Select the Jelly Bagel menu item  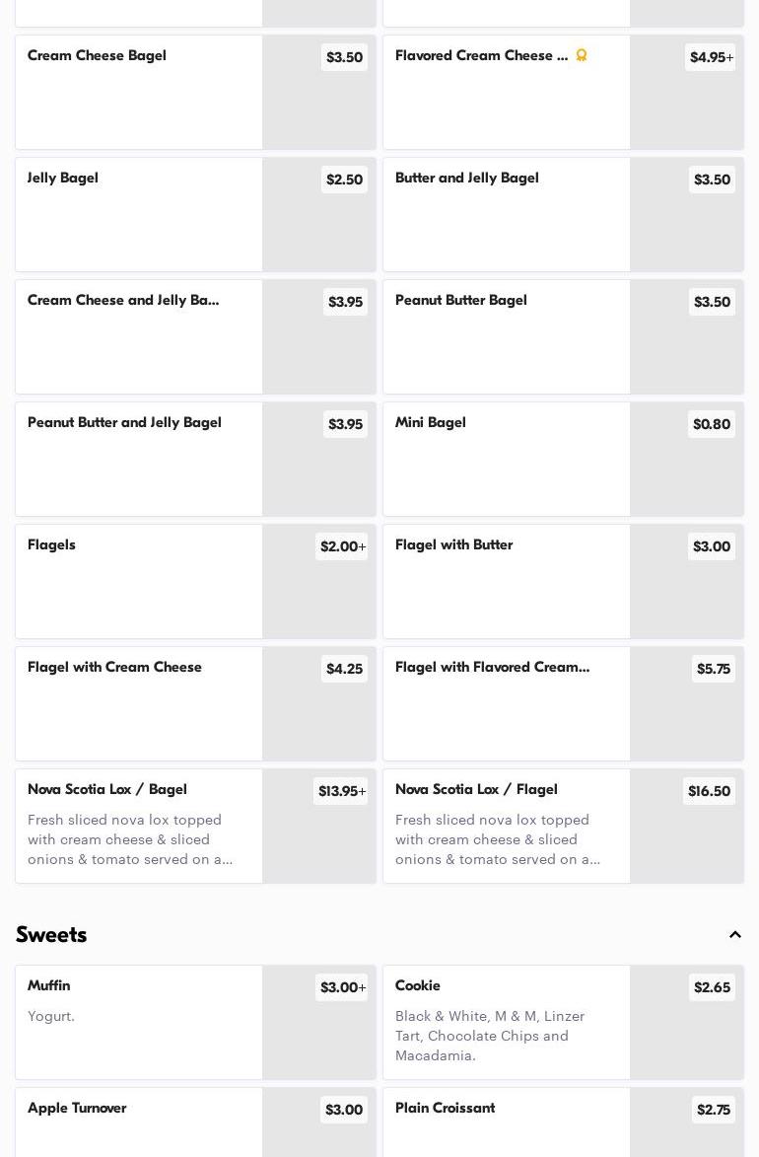click(x=139, y=214)
